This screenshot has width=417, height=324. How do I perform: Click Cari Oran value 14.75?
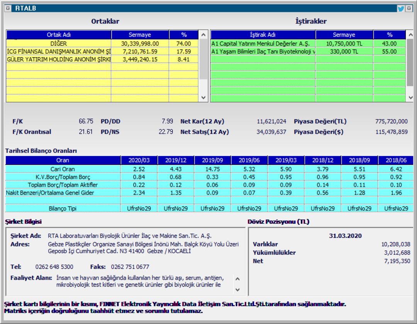coord(212,169)
